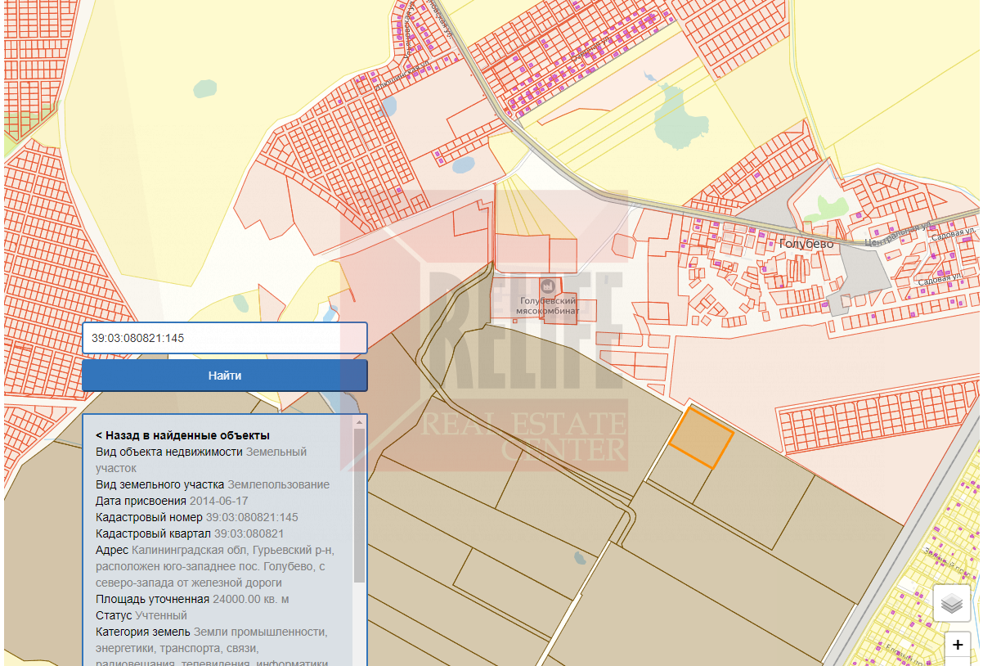This screenshot has height=666, width=983.
Task: Click the Дата присвоения 2014-06-17 row
Action: coord(172,501)
